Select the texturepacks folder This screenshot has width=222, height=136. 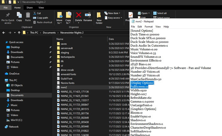[66, 57]
